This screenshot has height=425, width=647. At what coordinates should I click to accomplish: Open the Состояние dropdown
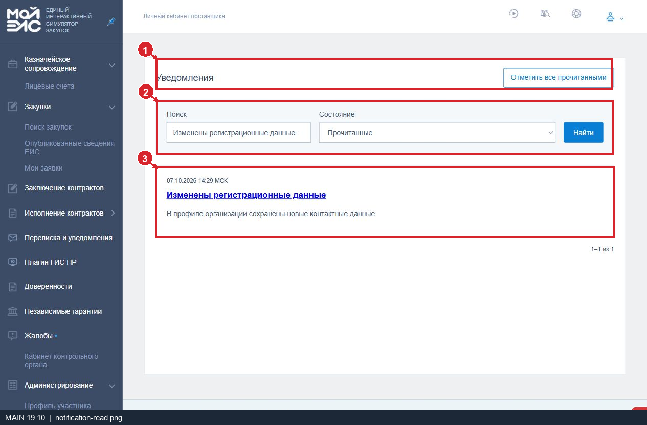tap(437, 133)
